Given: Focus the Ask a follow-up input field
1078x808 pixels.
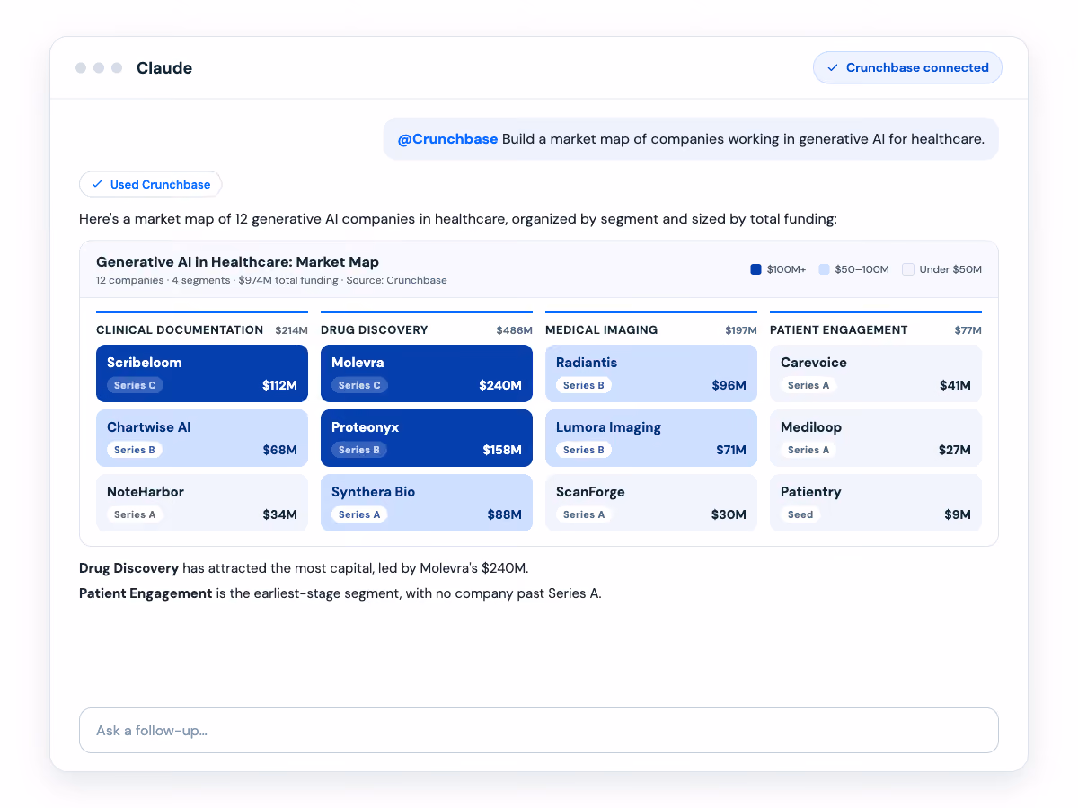Looking at the screenshot, I should coord(539,730).
